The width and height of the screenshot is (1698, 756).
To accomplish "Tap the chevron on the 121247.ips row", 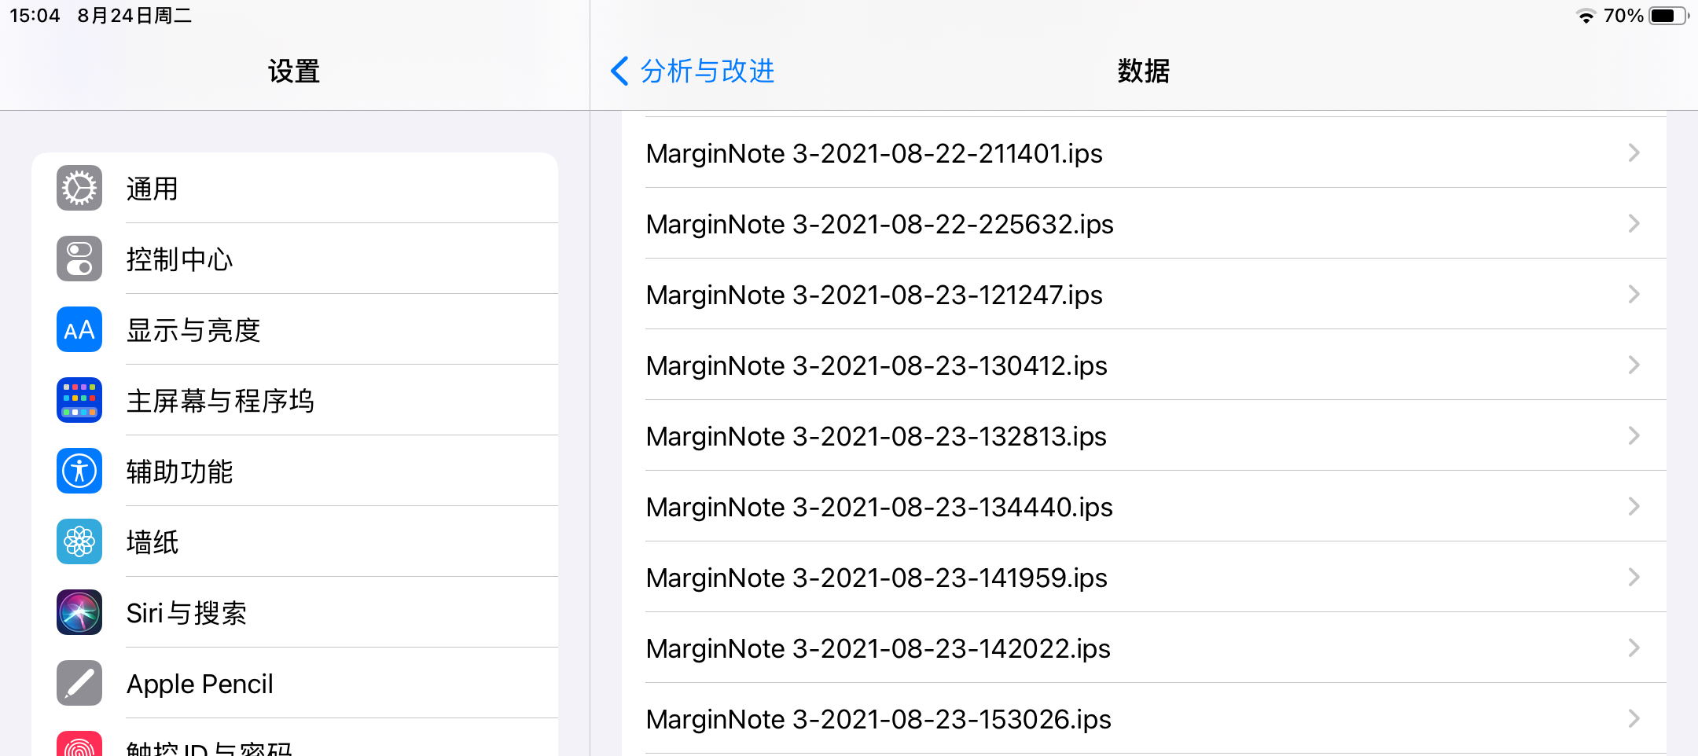I will 1634,294.
